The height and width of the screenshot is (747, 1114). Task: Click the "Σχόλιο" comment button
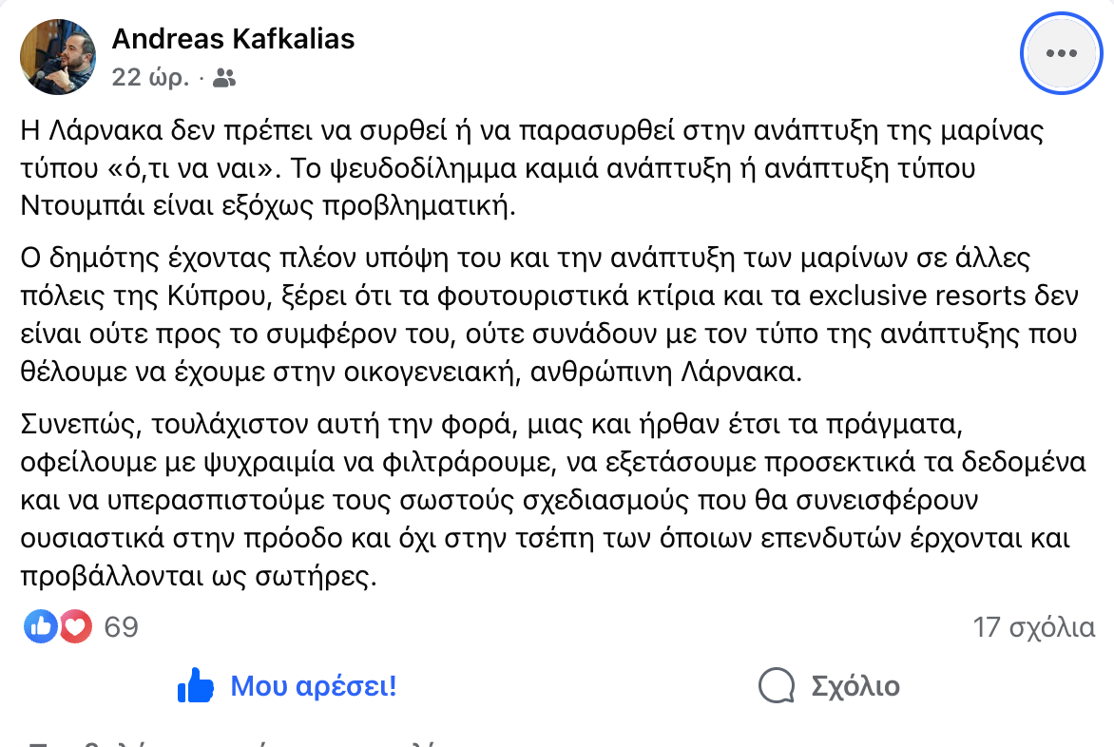click(855, 686)
